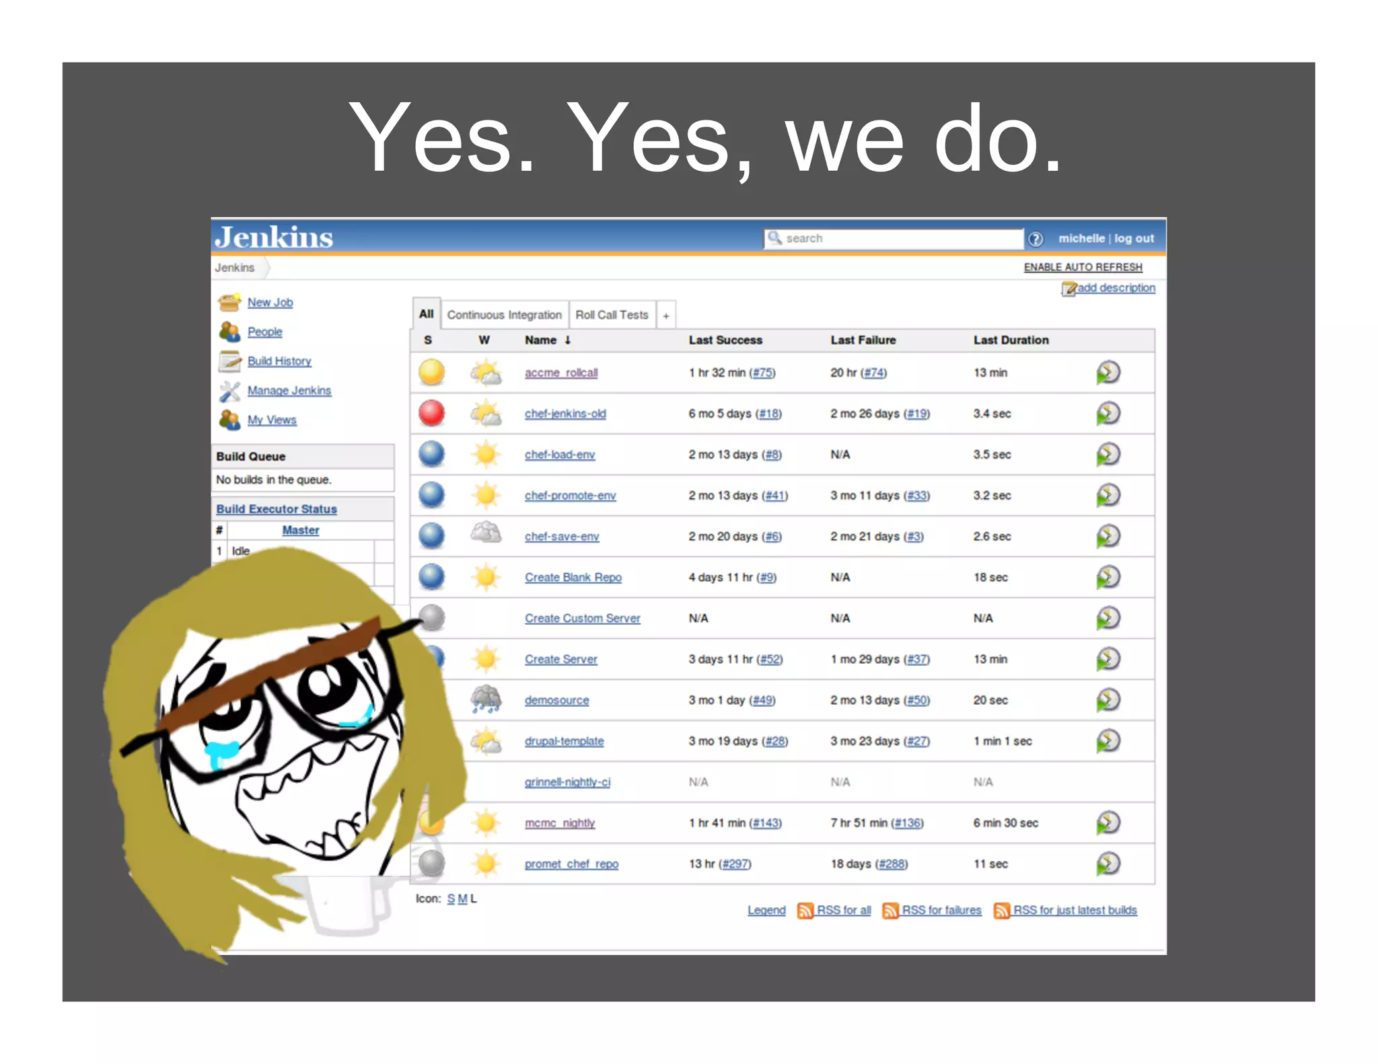Click red status ball for chef-jenkins-old
This screenshot has width=1378, height=1064.
(432, 413)
